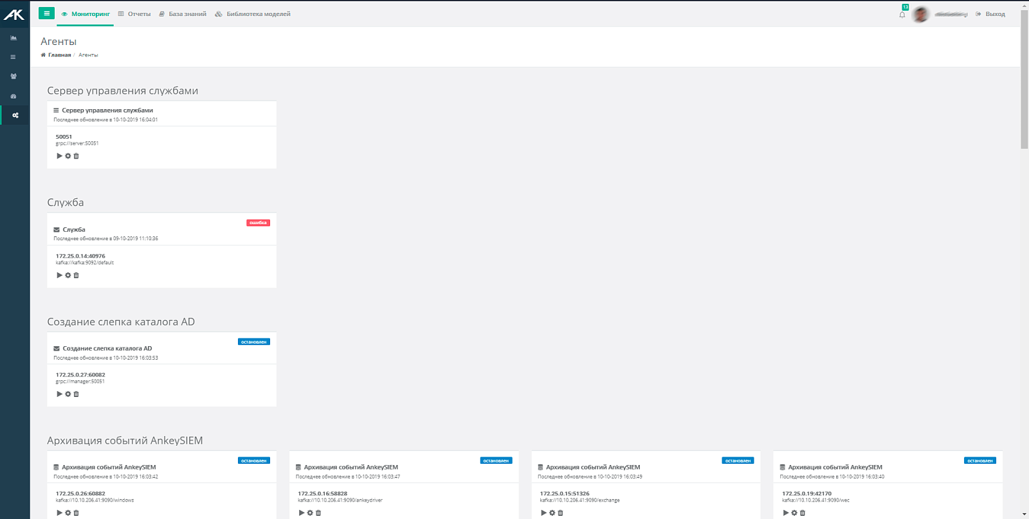This screenshot has height=519, width=1029.
Task: Start agent 172.25.0.16:58828 play icon
Action: (302, 513)
